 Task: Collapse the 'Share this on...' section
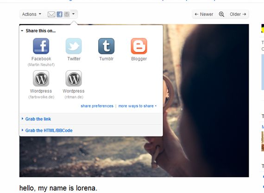click(38, 31)
